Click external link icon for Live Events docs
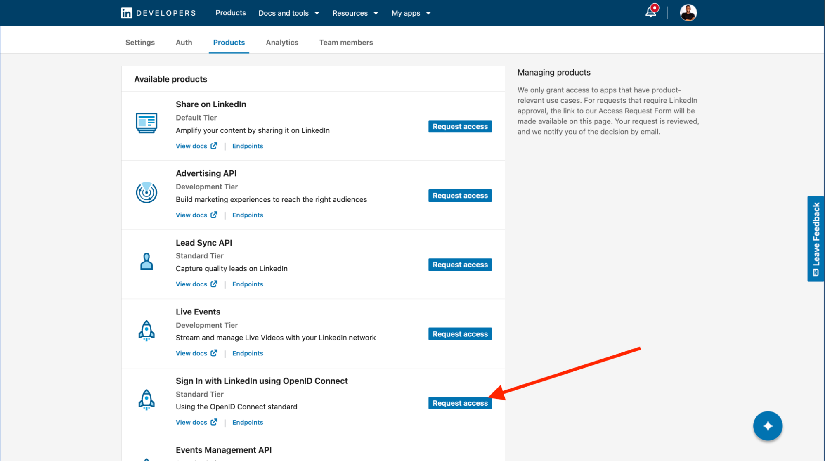825x461 pixels. point(214,353)
